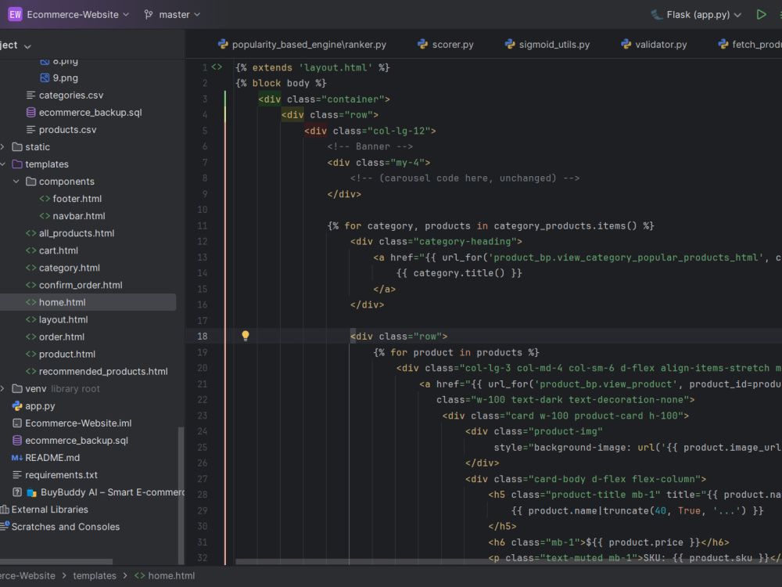Click the venv folder icon
This screenshot has height=587, width=782.
tap(17, 389)
